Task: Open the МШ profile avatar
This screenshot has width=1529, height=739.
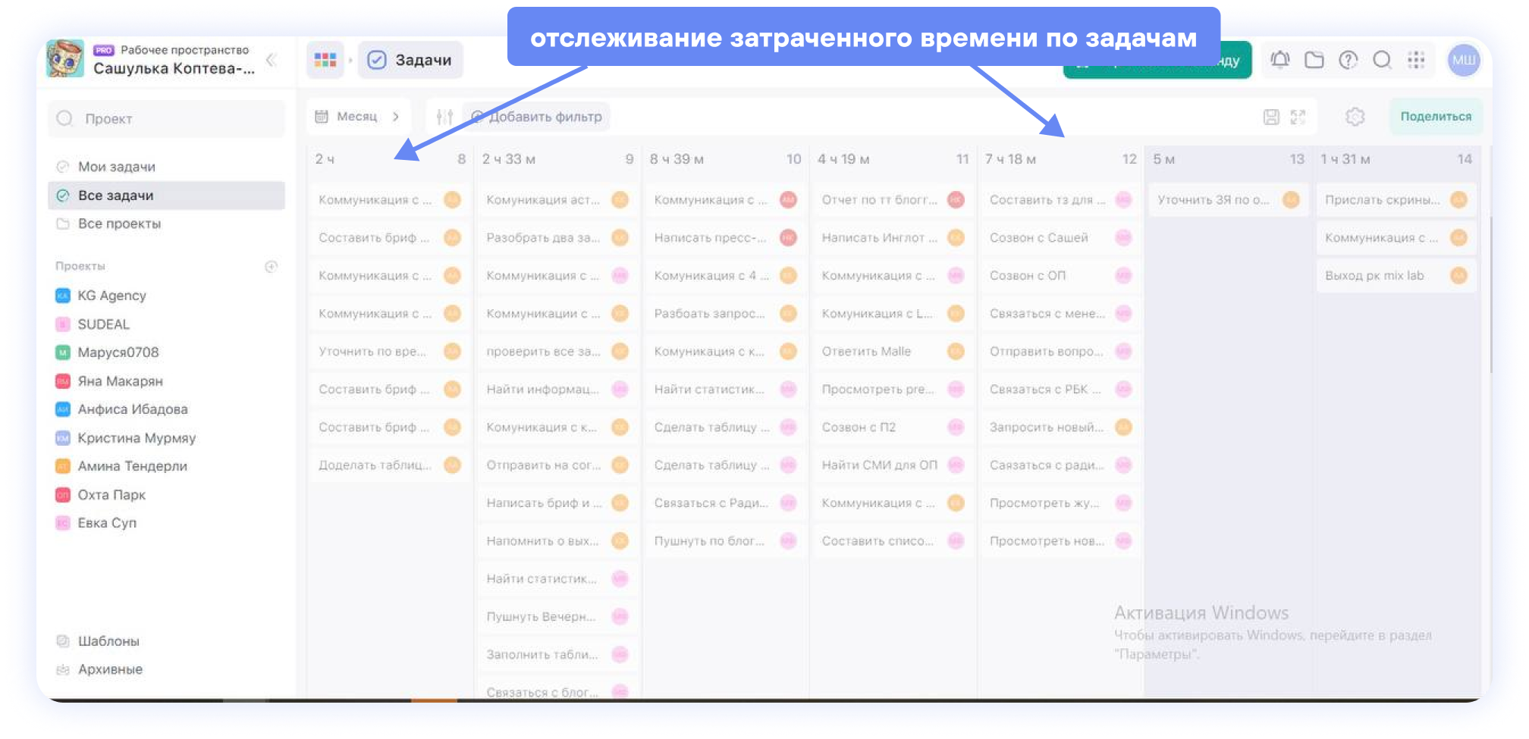Action: (x=1464, y=60)
